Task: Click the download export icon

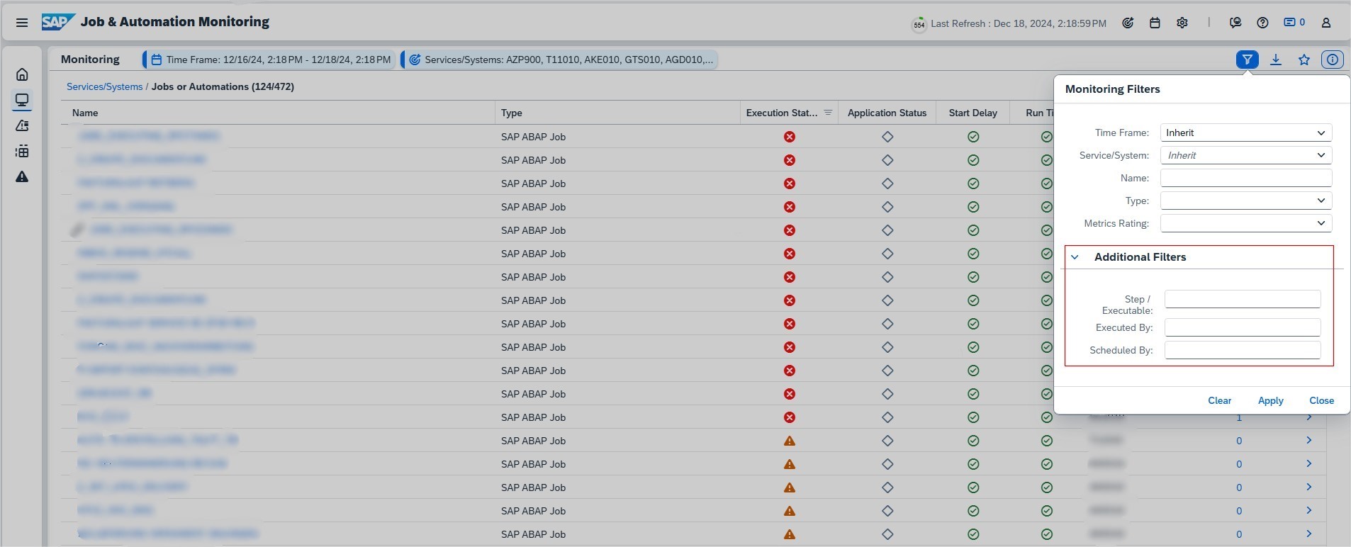Action: (x=1275, y=60)
